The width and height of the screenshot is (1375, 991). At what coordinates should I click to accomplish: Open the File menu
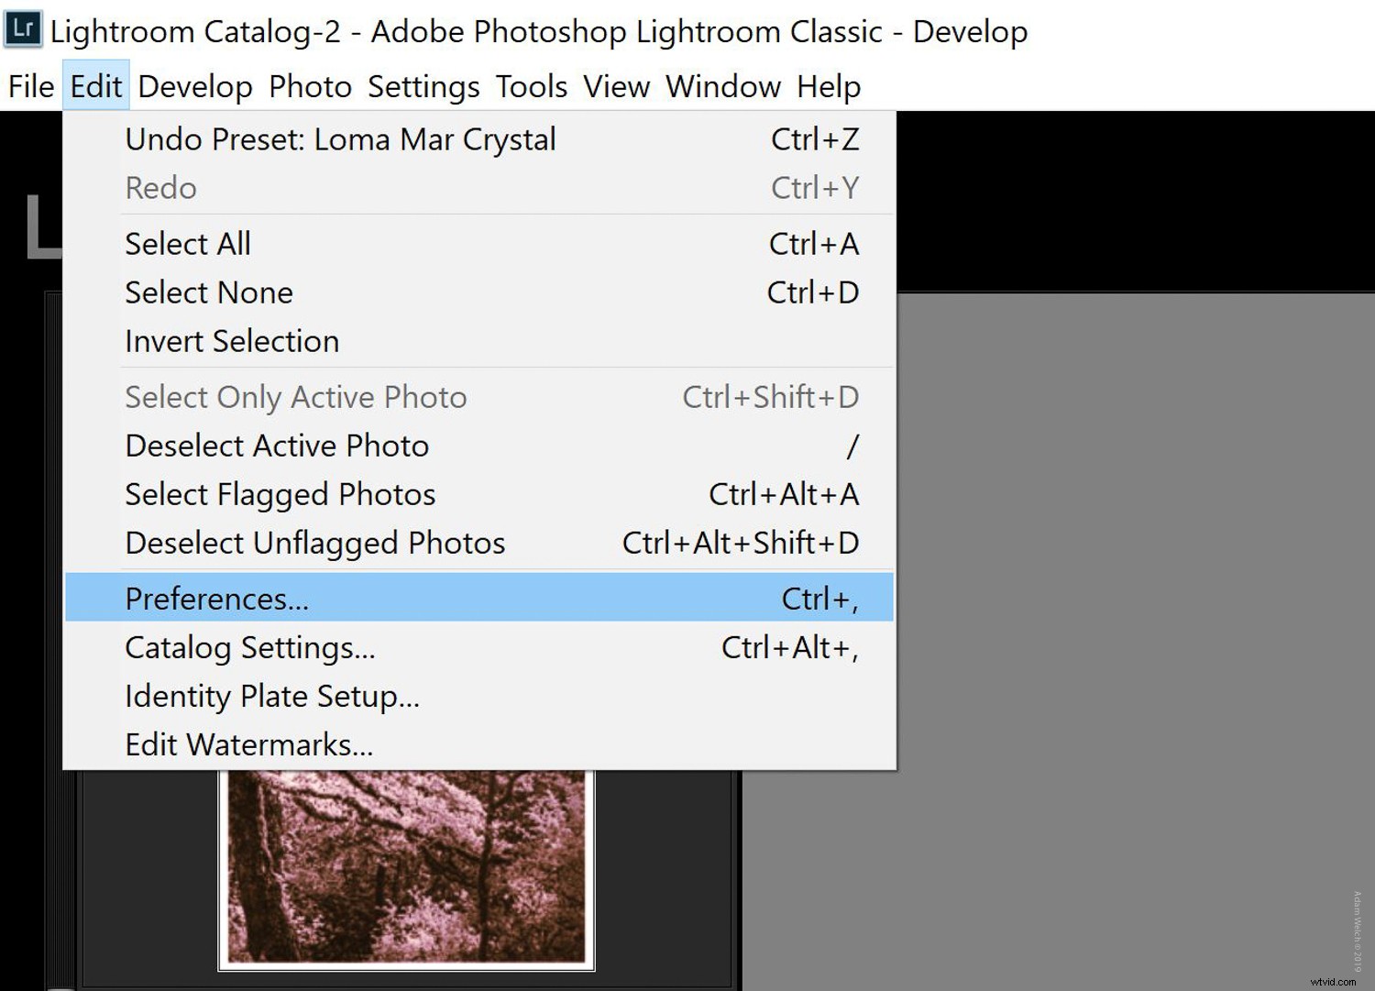30,86
